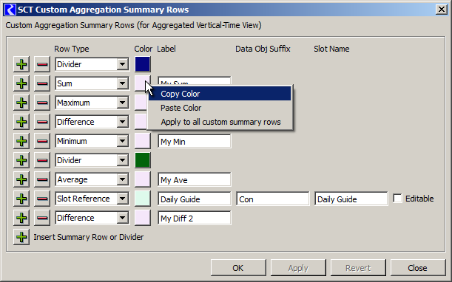Delete the Average row via its minus icon
The width and height of the screenshot is (452, 282).
coord(42,179)
